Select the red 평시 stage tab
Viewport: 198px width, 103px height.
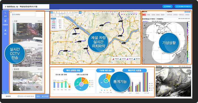(144, 15)
